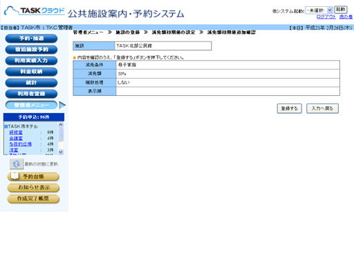Click the reservation list scroll-down arrow

[x=61, y=152]
